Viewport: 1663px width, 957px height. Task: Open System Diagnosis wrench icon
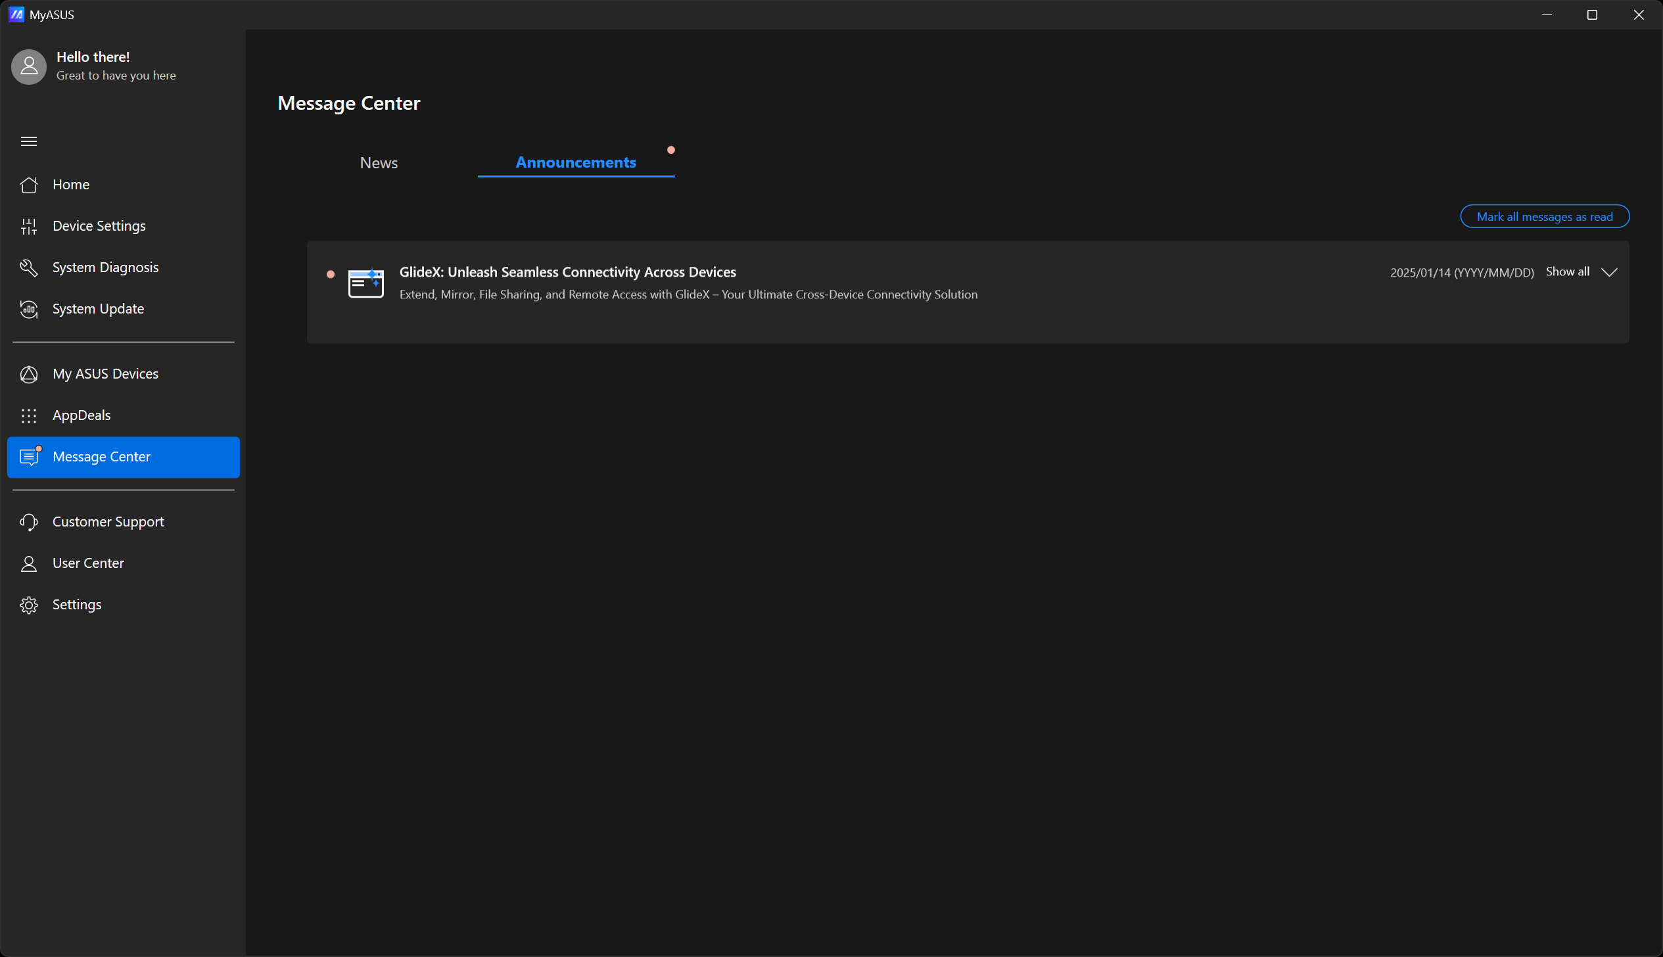point(29,268)
